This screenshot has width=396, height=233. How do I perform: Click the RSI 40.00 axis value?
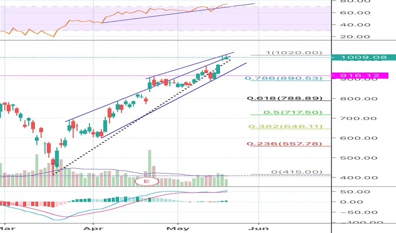[x=355, y=25]
